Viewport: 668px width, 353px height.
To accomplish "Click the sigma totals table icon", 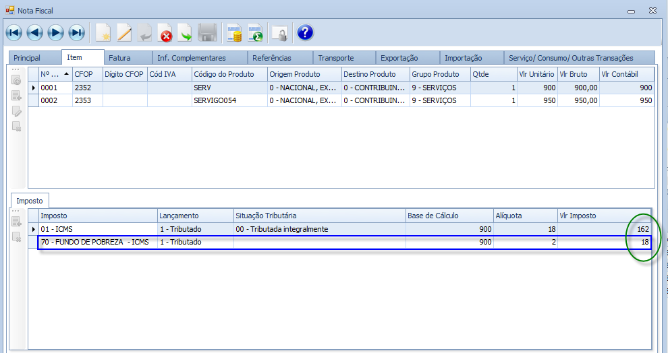I will click(x=255, y=32).
